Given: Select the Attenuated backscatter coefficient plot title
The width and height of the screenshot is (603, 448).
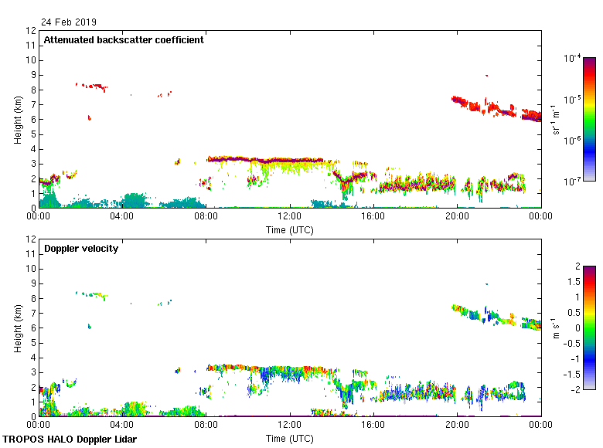Looking at the screenshot, I should (124, 40).
